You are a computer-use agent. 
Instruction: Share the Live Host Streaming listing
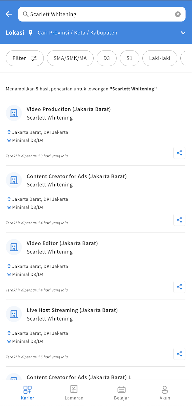tap(179, 354)
